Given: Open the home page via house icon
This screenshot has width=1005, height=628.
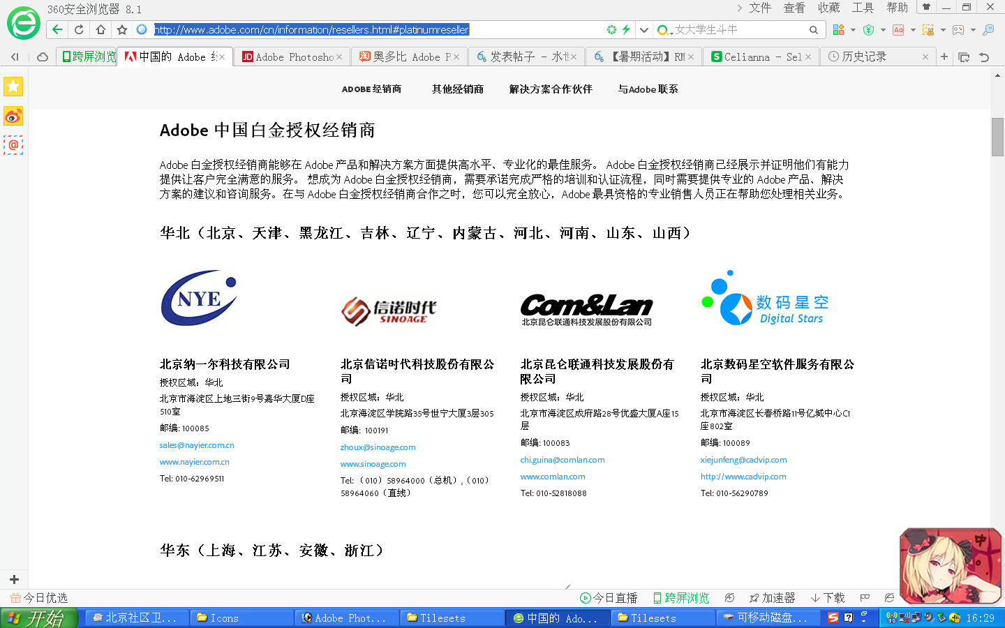Looking at the screenshot, I should click(x=100, y=29).
